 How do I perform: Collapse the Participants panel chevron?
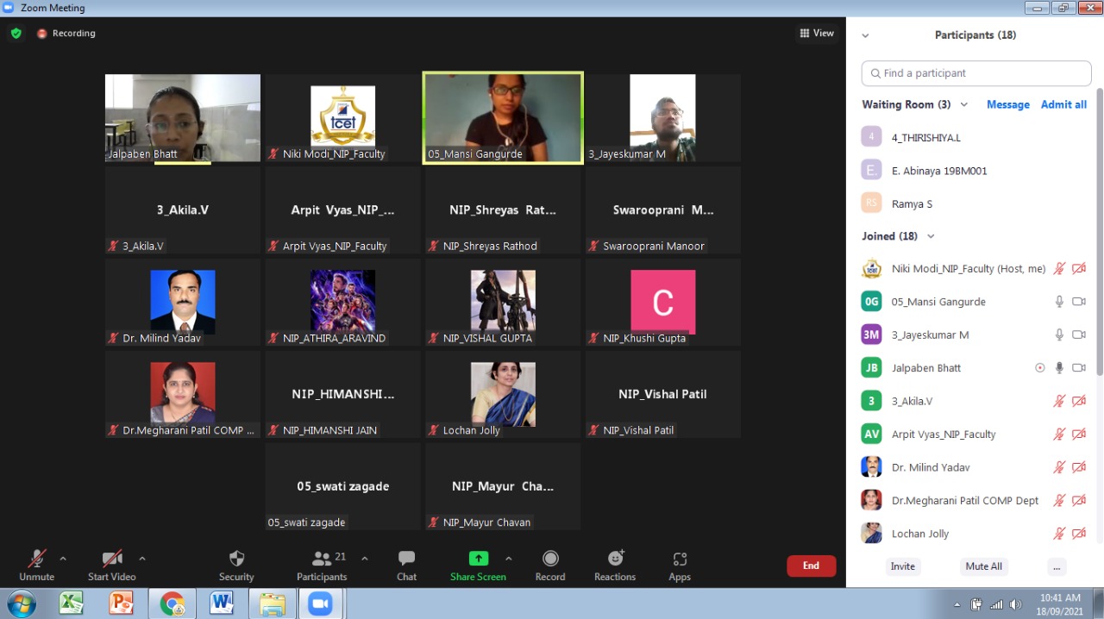click(865, 35)
